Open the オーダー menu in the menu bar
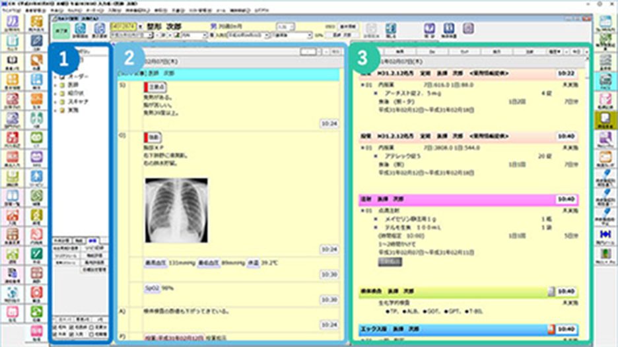The width and height of the screenshot is (618, 347). coord(94,11)
